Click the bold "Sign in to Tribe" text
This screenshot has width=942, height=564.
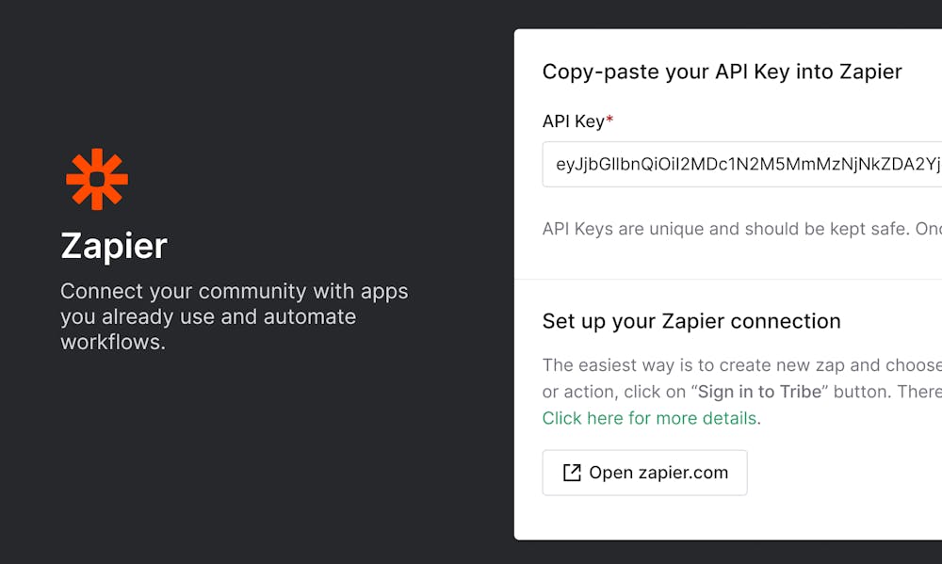tap(759, 392)
